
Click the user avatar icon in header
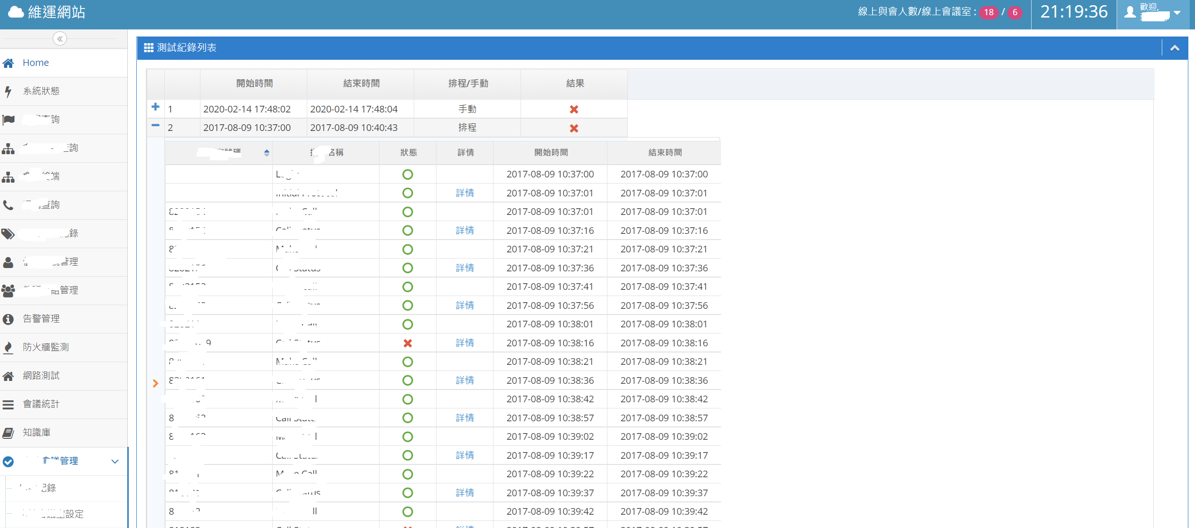[x=1130, y=12]
